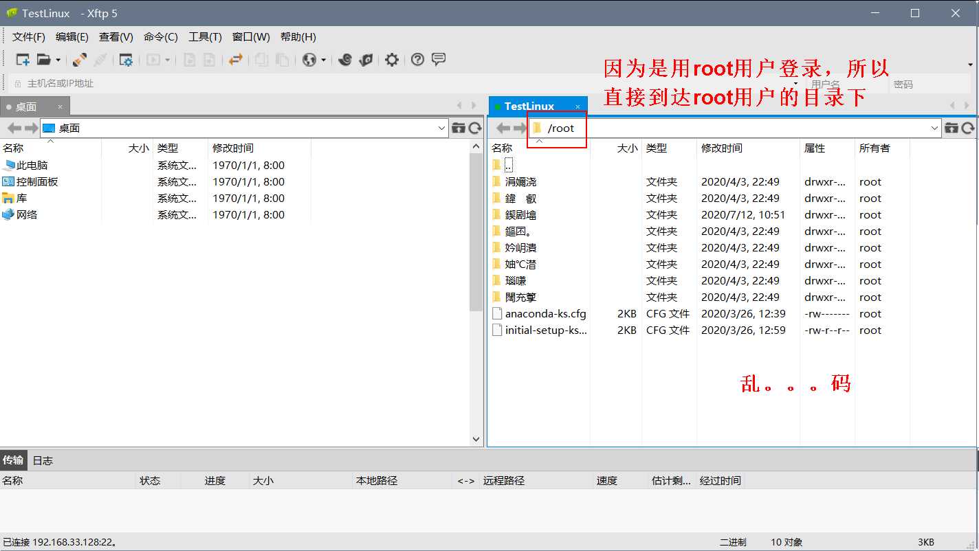
Task: Open the 编辑(E) menu
Action: coord(72,37)
